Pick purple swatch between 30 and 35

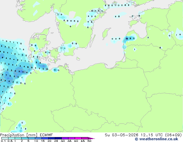tap(65, 138)
